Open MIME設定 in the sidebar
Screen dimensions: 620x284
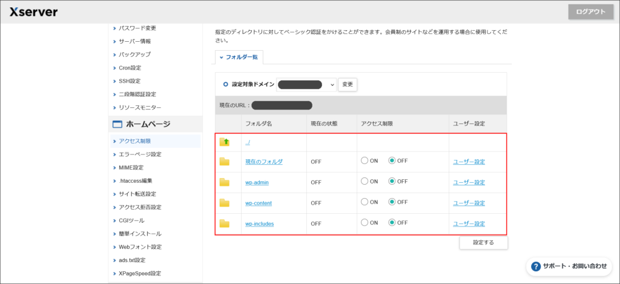(131, 167)
